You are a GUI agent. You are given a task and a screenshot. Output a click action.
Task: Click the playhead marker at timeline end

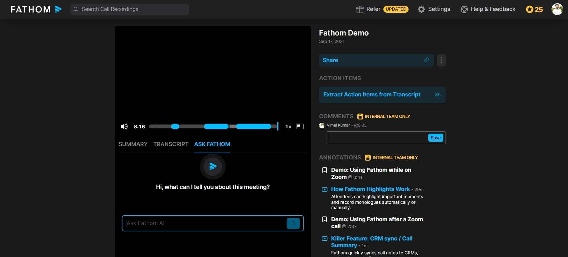click(x=277, y=126)
